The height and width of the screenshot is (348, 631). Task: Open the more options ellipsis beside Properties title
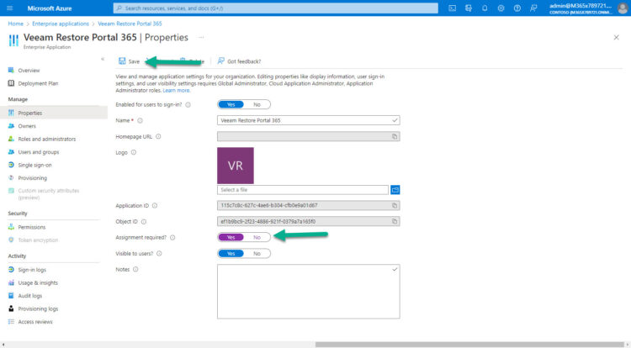[201, 37]
